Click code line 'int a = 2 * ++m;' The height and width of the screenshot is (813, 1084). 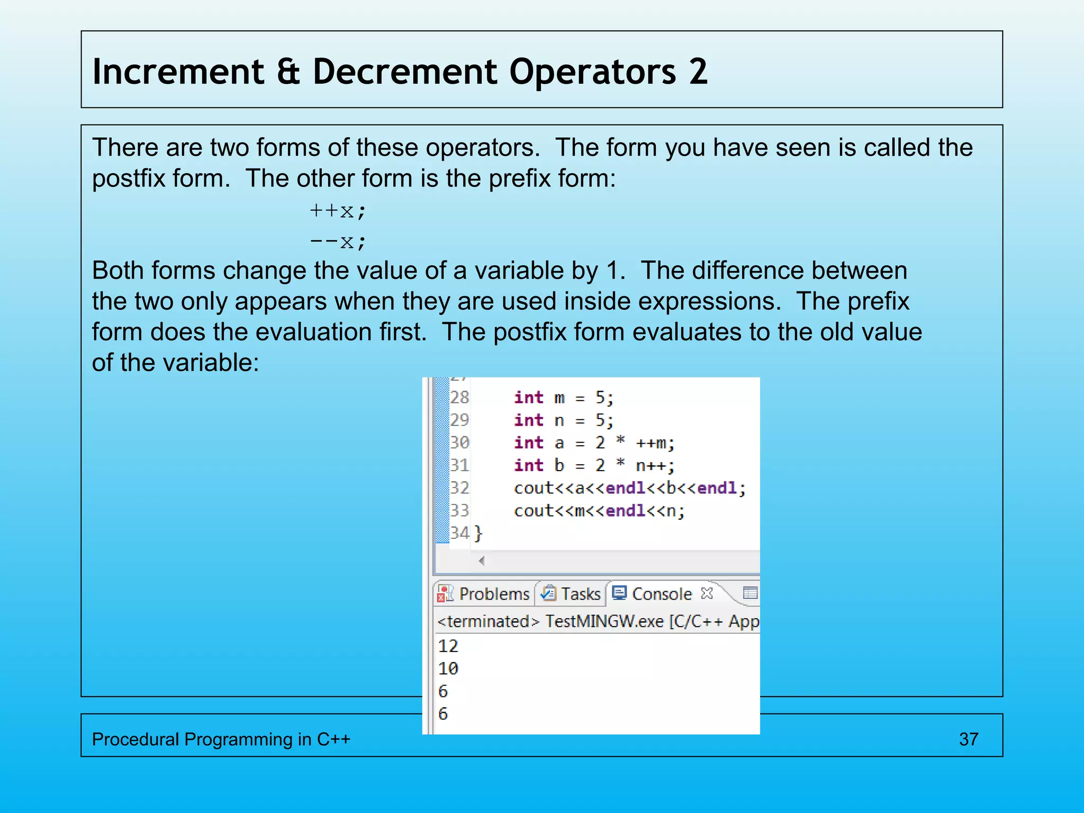(594, 442)
